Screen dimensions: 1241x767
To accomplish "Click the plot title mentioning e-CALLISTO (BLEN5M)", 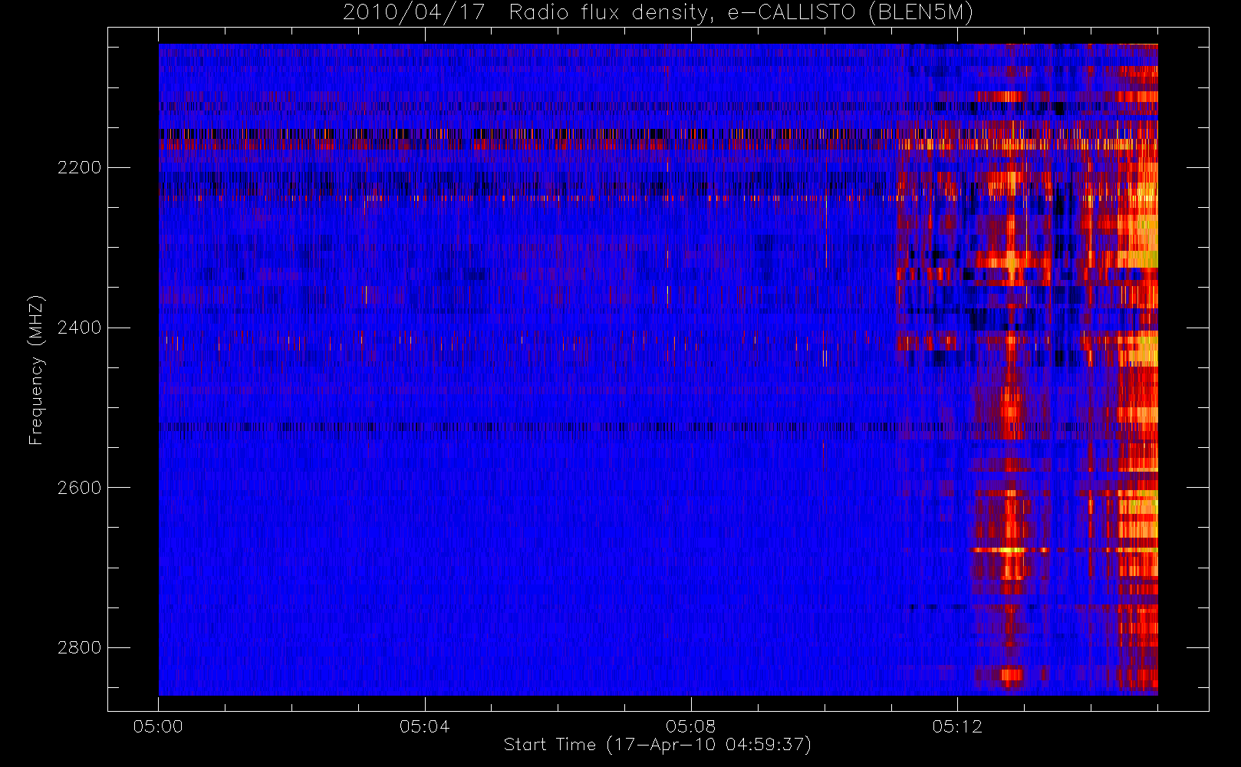I will pyautogui.click(x=658, y=13).
